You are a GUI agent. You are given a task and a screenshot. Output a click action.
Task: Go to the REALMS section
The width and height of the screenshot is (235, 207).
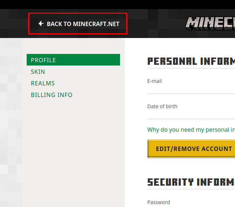43,83
